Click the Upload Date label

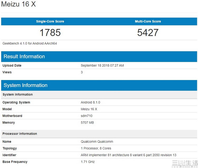(12, 65)
